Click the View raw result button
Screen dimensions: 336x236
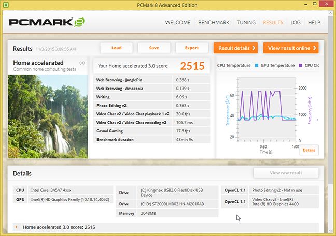(x=286, y=173)
